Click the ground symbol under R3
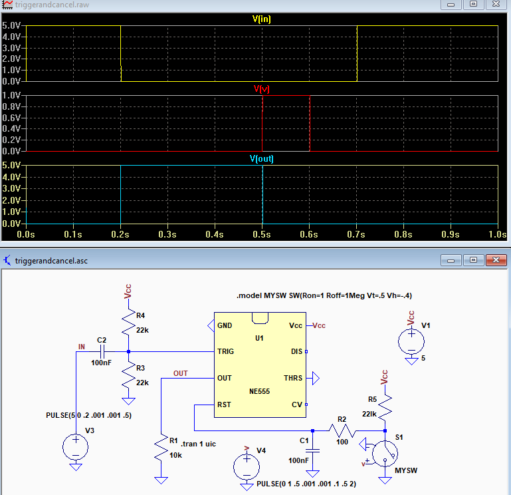 [129, 401]
